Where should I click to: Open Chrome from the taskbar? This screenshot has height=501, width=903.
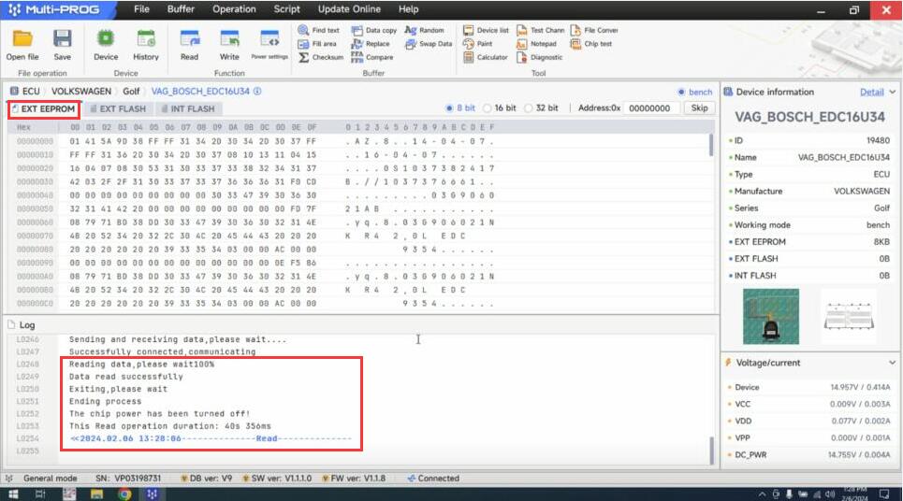(124, 494)
